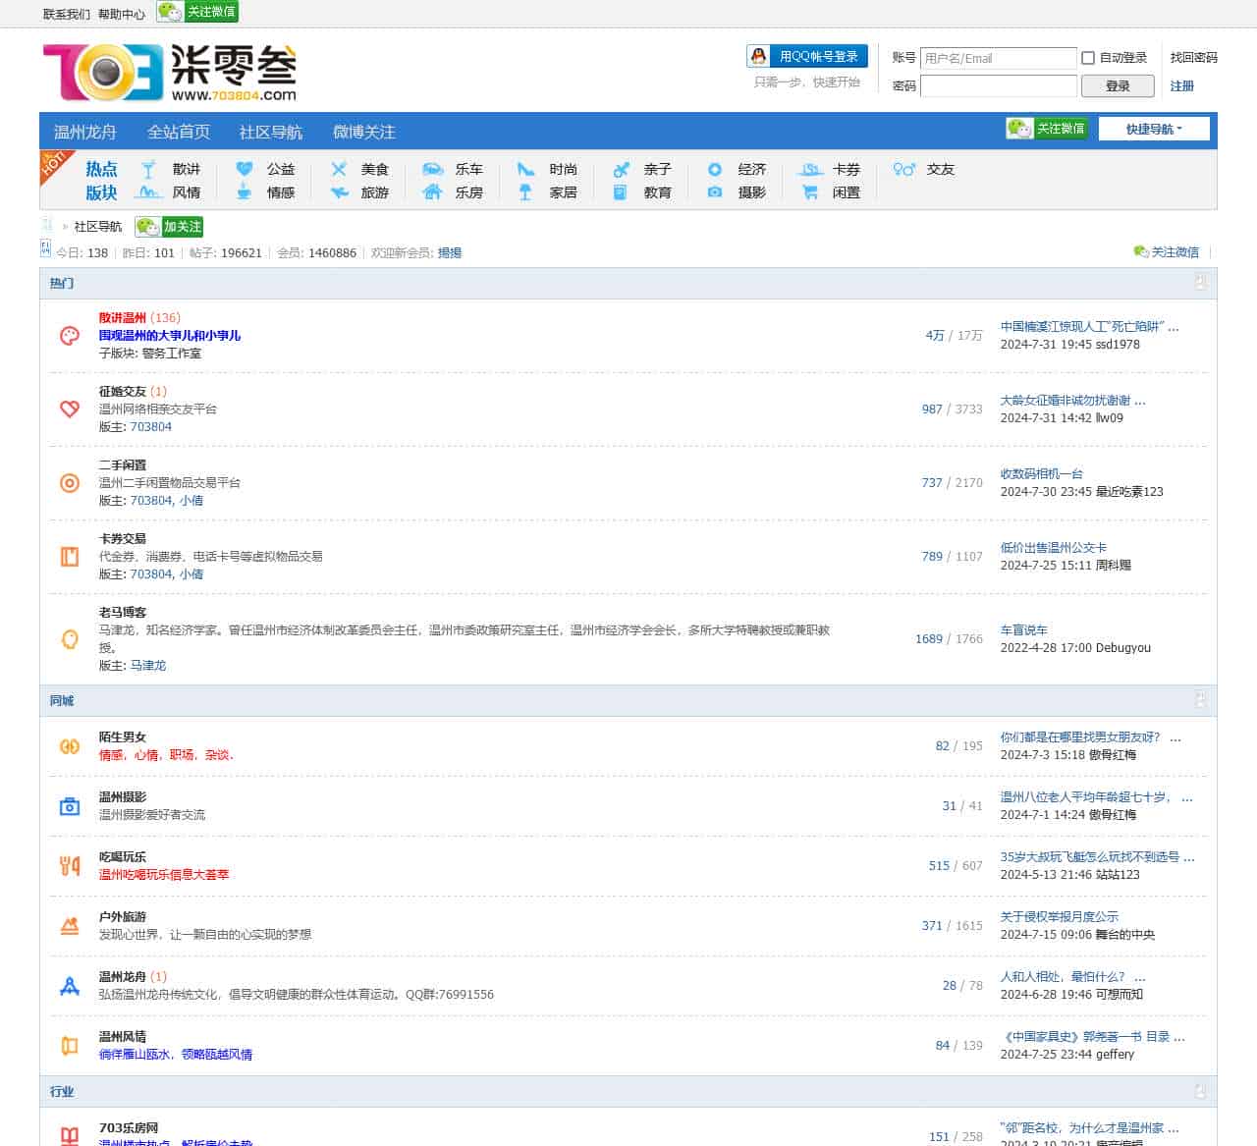The height and width of the screenshot is (1146, 1257).
Task: Click the target icon next to 二手闲置
Action: (x=69, y=483)
